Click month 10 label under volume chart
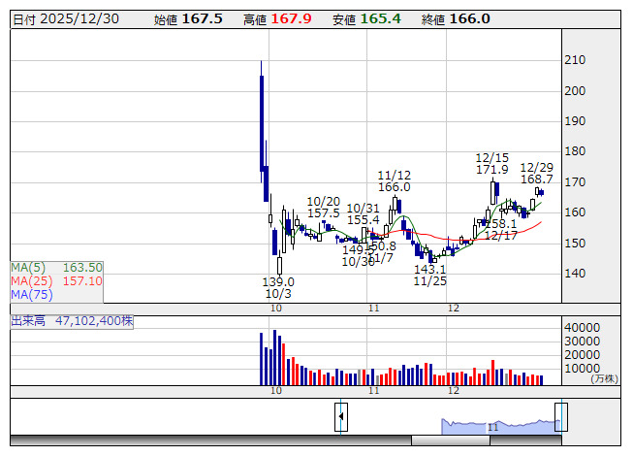633x456 pixels. click(276, 391)
